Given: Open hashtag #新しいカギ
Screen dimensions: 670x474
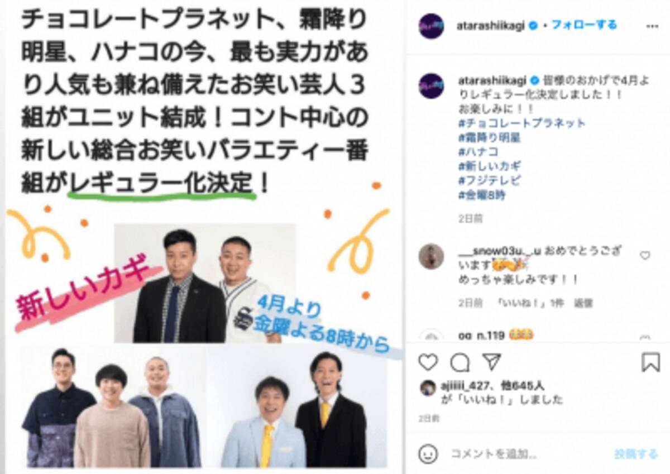Looking at the screenshot, I should [489, 166].
